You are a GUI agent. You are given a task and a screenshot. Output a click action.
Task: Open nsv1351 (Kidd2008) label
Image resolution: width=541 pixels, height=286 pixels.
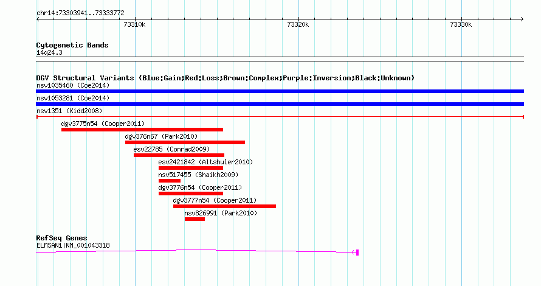69,111
